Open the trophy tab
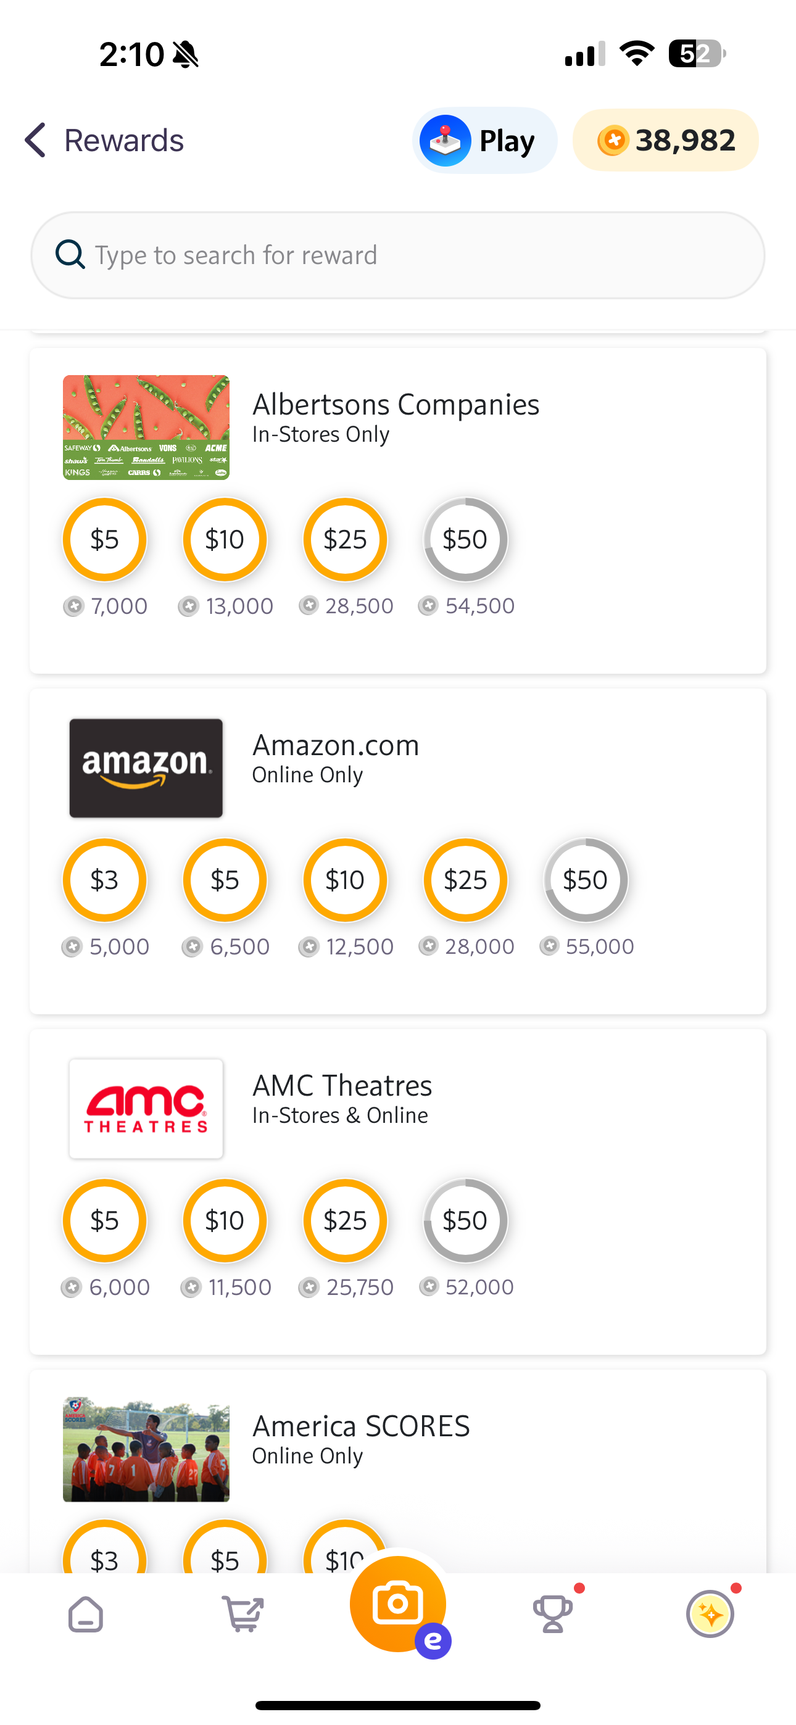Viewport: 796px width, 1725px height. (x=553, y=1615)
